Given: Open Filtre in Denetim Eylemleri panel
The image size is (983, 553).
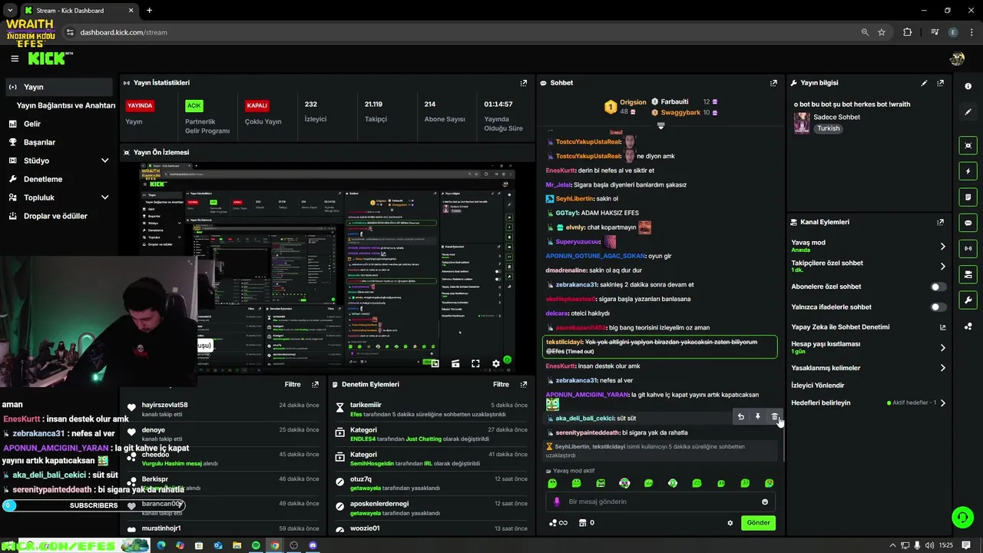Looking at the screenshot, I should [x=501, y=384].
